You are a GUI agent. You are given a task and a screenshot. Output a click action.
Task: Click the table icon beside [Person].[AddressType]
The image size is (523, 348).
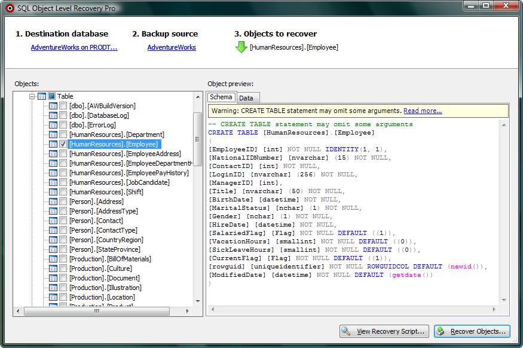click(x=53, y=211)
